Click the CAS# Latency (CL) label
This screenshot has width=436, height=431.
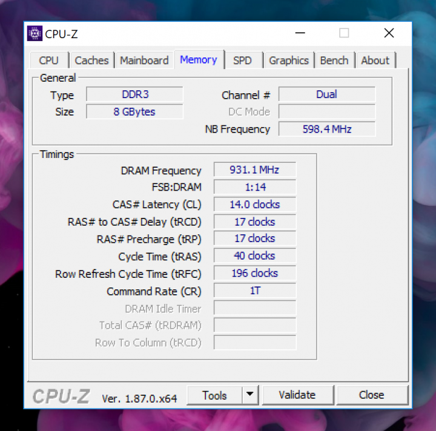(x=157, y=205)
